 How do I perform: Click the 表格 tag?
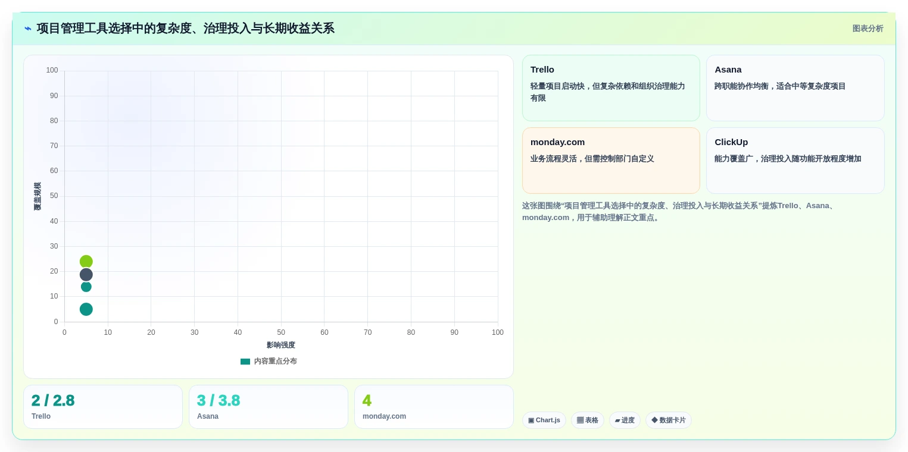coord(588,420)
